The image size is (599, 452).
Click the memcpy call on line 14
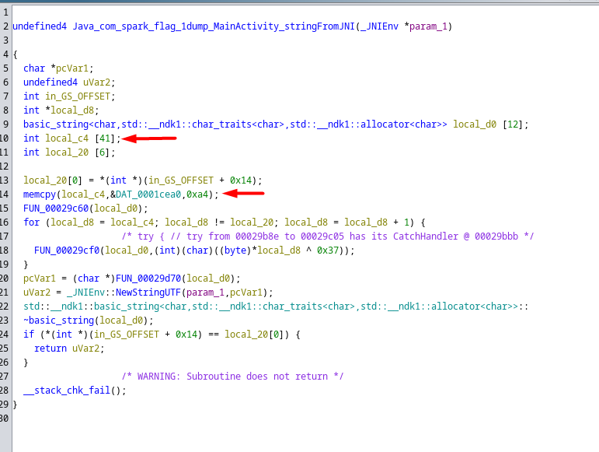tap(40, 194)
